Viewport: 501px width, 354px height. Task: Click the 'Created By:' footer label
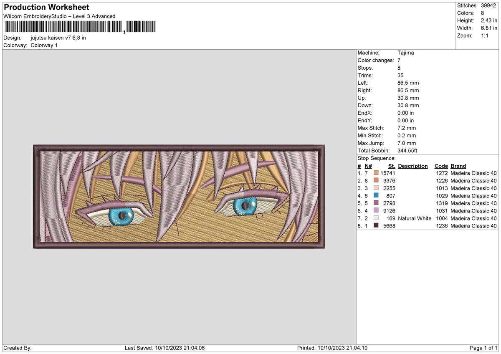tap(18, 348)
